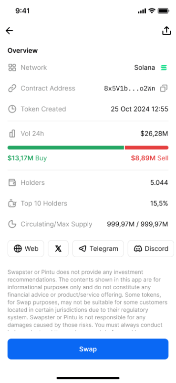Copy the contract address using copy icon
This screenshot has width=176, height=383.
[164, 88]
